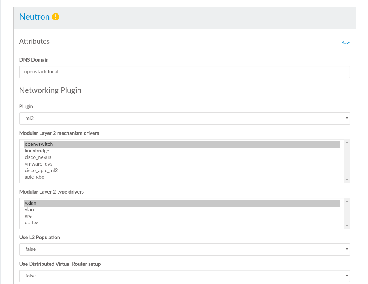Select cisco_apic_ml2 mechanism driver
The width and height of the screenshot is (368, 284).
(41, 171)
